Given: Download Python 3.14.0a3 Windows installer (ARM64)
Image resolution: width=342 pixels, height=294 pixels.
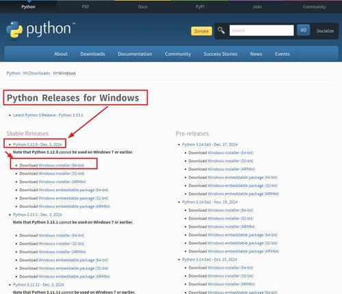Looking at the screenshot, I should (x=231, y=169).
